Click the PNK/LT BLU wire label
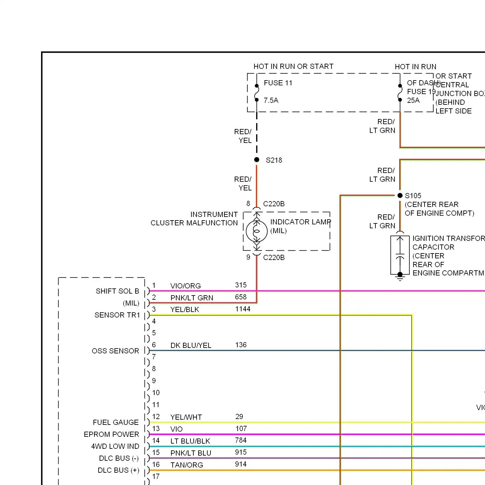Image resolution: width=485 pixels, height=485 pixels. coord(191,453)
